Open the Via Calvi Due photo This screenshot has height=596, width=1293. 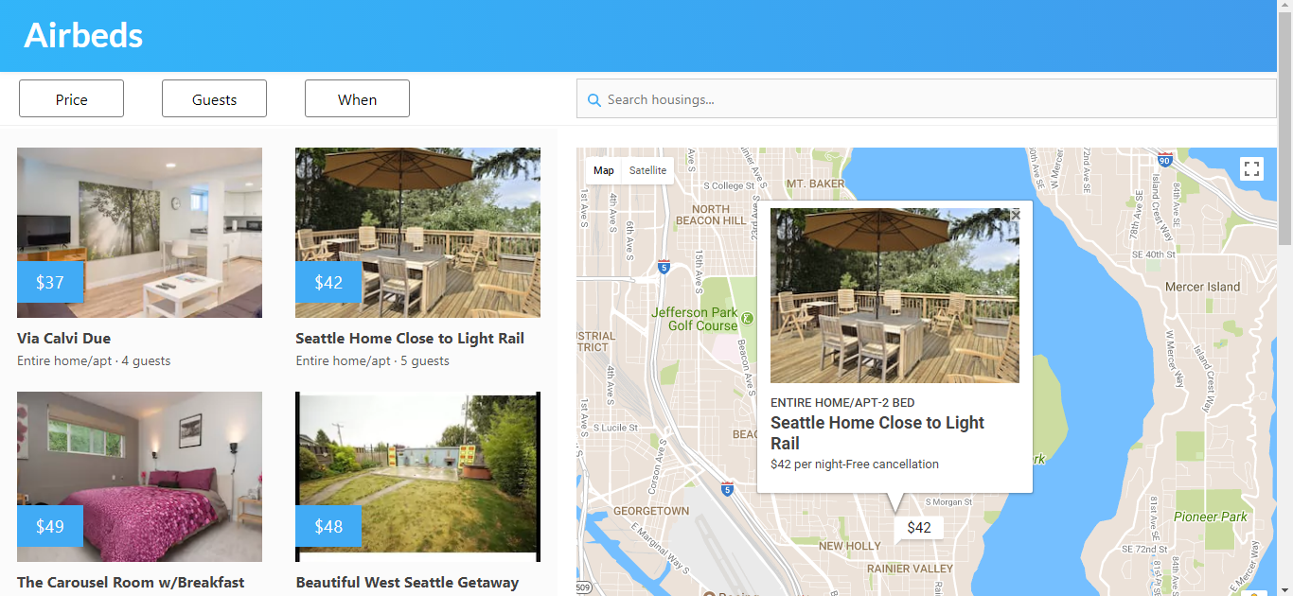click(x=139, y=233)
